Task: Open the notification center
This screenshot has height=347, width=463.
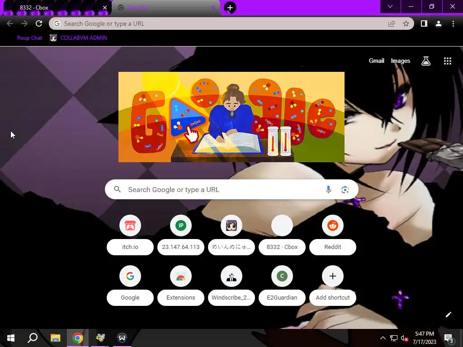Action: click(x=449, y=338)
